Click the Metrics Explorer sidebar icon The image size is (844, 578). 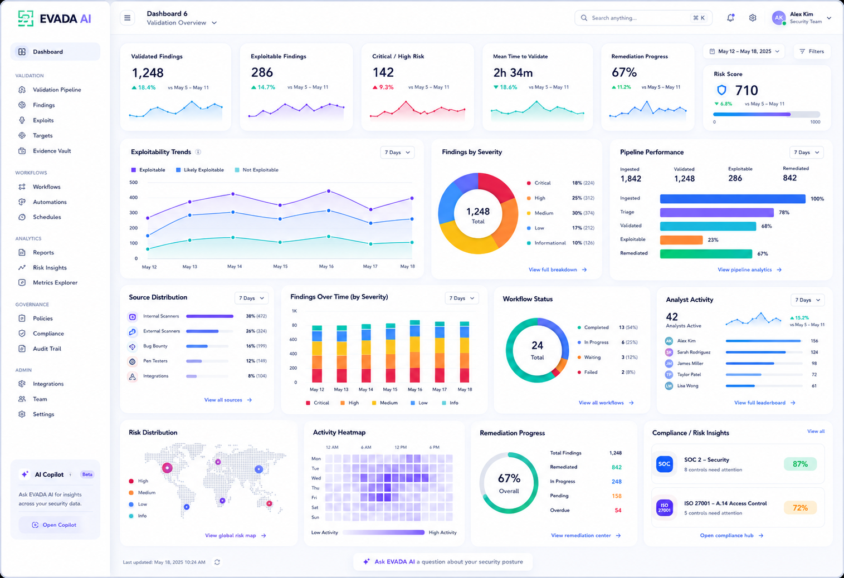(x=22, y=283)
